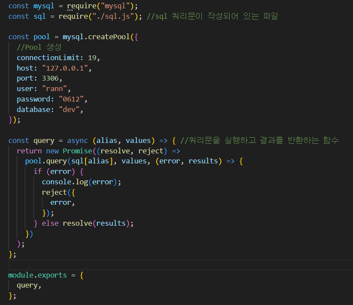Click the else keyword
Screen dimensions: 353x305
tap(50, 224)
